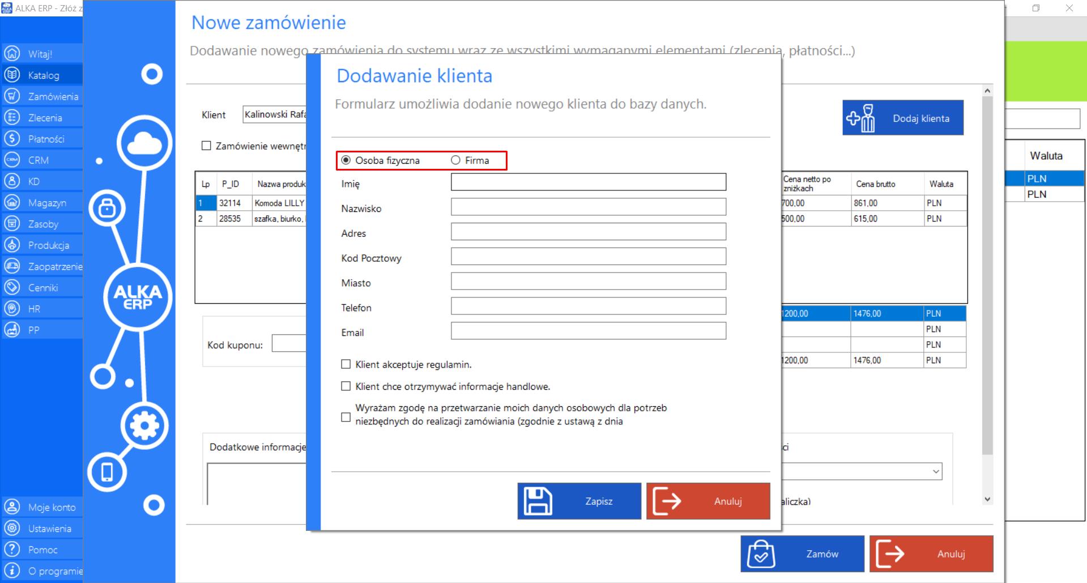Toggle Zamówienie wewnętrzne checkbox
Viewport: 1087px width, 583px height.
(x=206, y=146)
